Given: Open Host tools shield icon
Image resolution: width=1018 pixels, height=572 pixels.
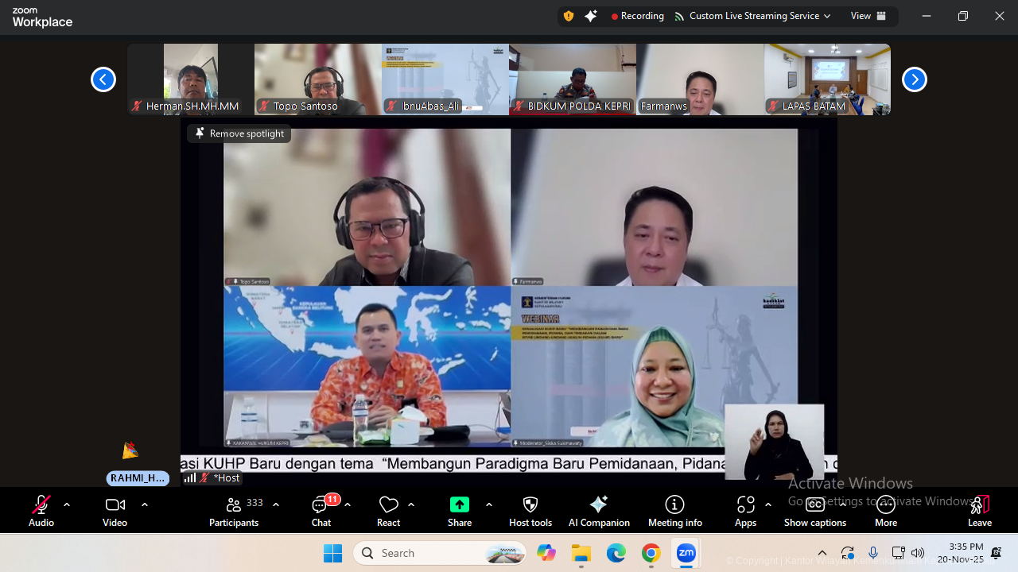Looking at the screenshot, I should (530, 510).
